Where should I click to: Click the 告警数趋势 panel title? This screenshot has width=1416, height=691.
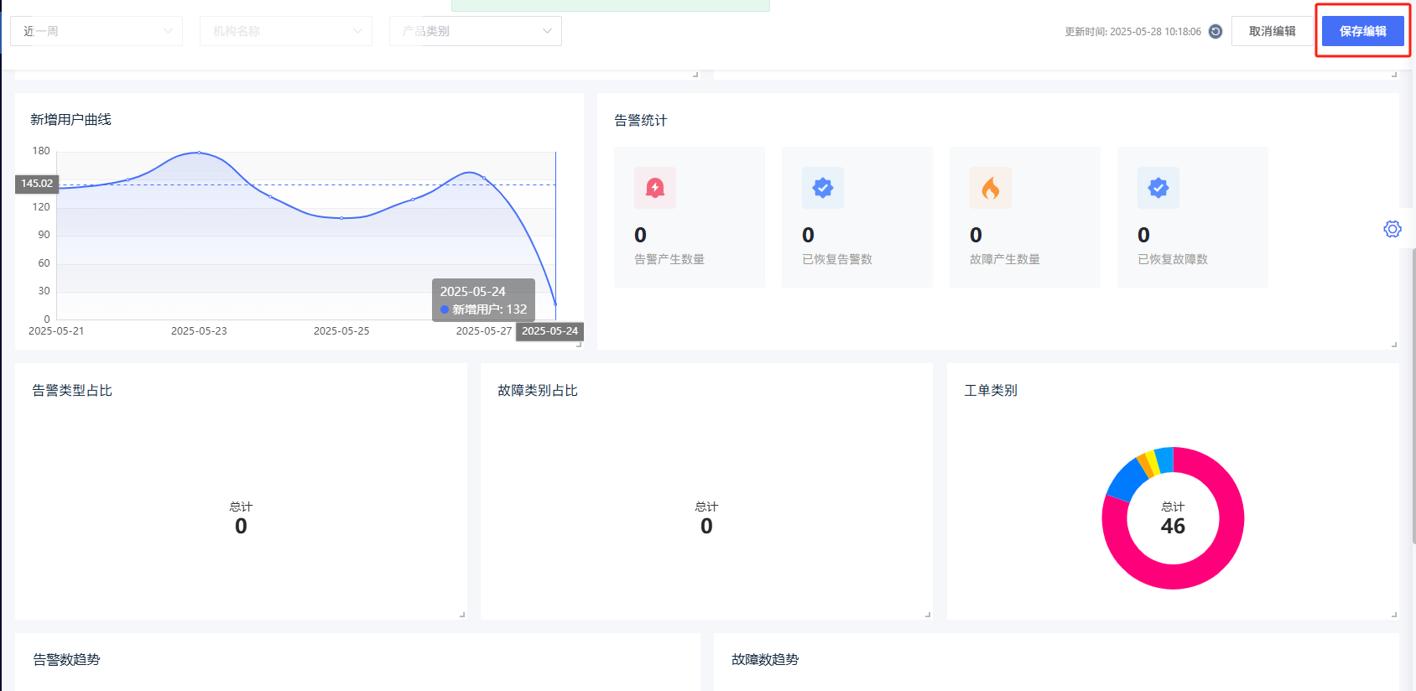pos(66,659)
